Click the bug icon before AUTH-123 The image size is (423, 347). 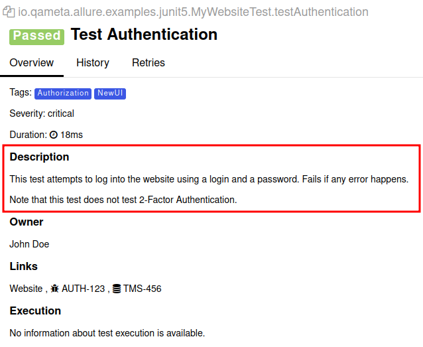pyautogui.click(x=55, y=289)
